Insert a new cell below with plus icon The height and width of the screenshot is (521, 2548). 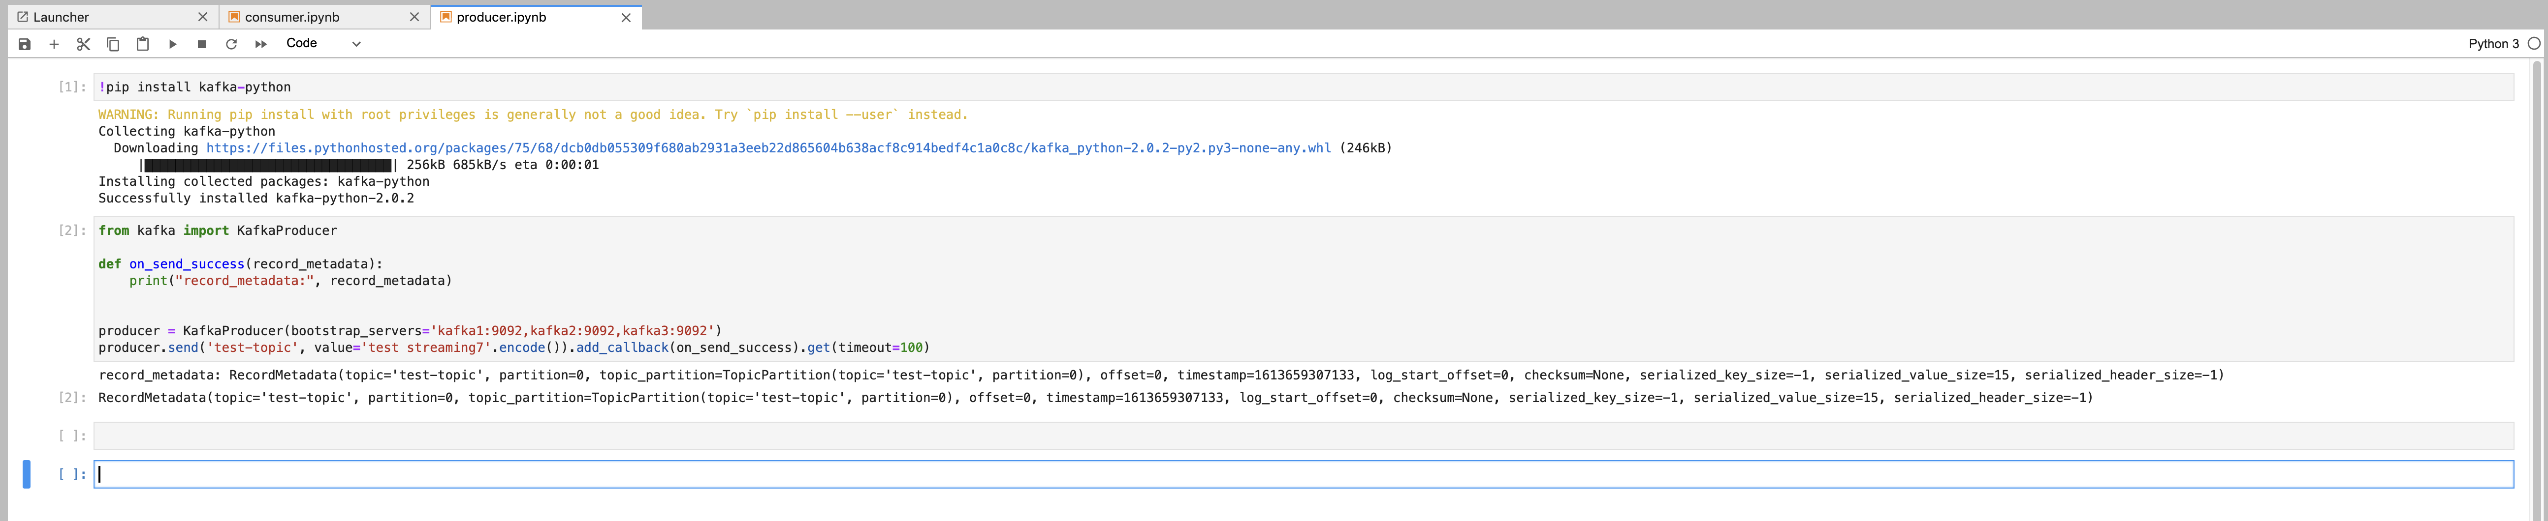55,43
